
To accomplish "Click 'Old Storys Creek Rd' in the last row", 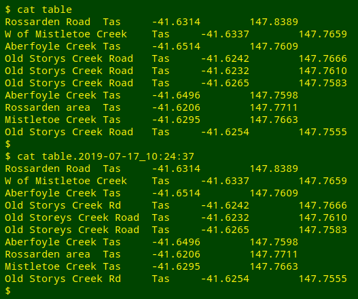I will coord(62,279).
